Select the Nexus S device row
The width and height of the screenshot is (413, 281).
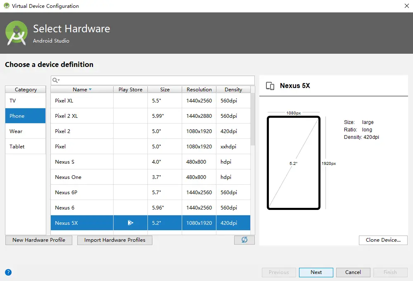[150, 162]
